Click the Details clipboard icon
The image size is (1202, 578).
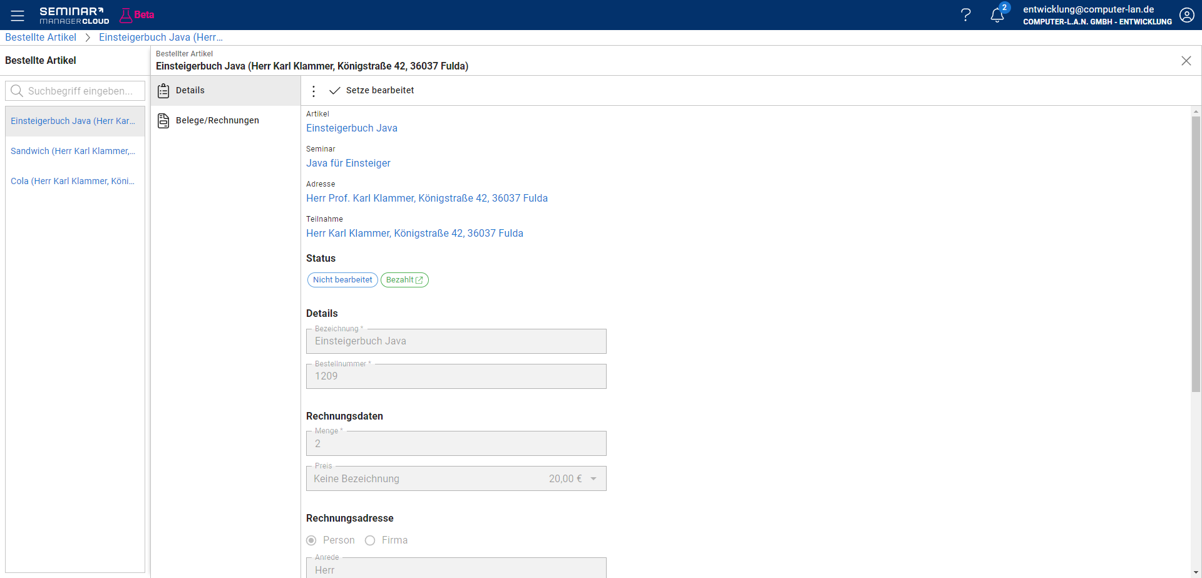pyautogui.click(x=163, y=90)
